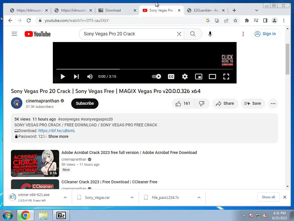This screenshot has width=294, height=221.
Task: Expand options for winrar-x64-621.exe download
Action: pos(65,197)
